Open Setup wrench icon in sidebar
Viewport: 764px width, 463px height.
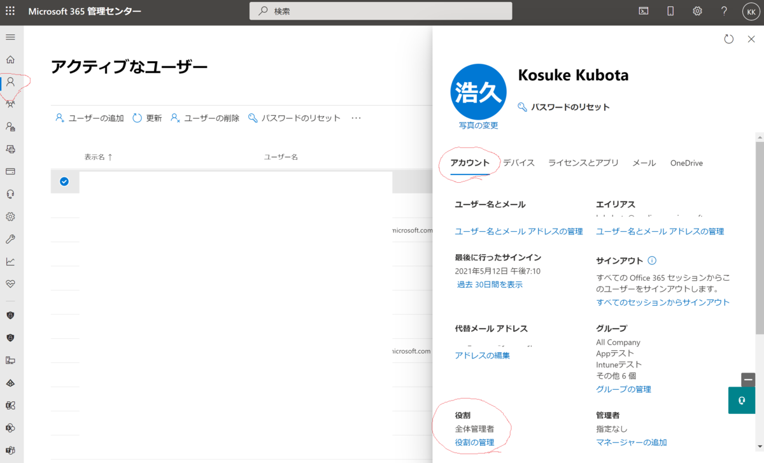[10, 239]
